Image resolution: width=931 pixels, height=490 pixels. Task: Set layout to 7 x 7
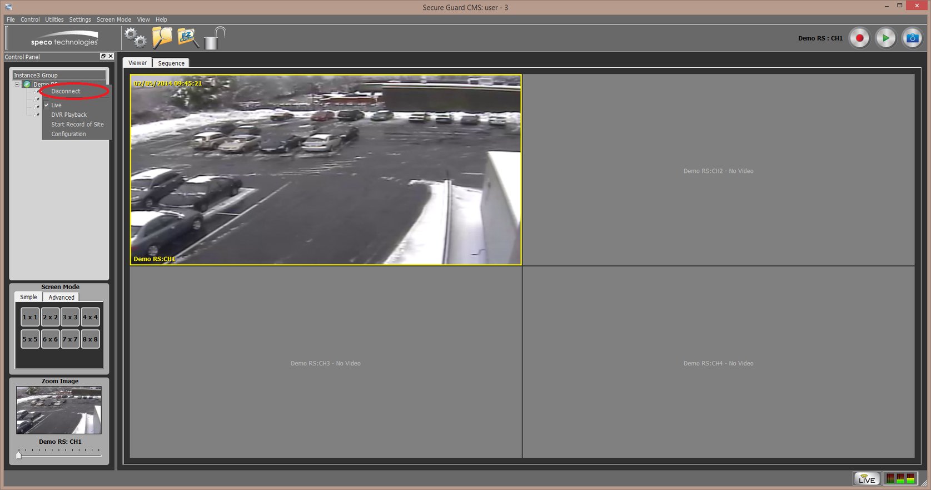click(x=70, y=339)
